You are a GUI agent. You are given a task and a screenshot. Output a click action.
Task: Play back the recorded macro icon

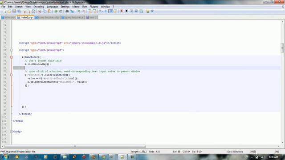pyautogui.click(x=131, y=11)
